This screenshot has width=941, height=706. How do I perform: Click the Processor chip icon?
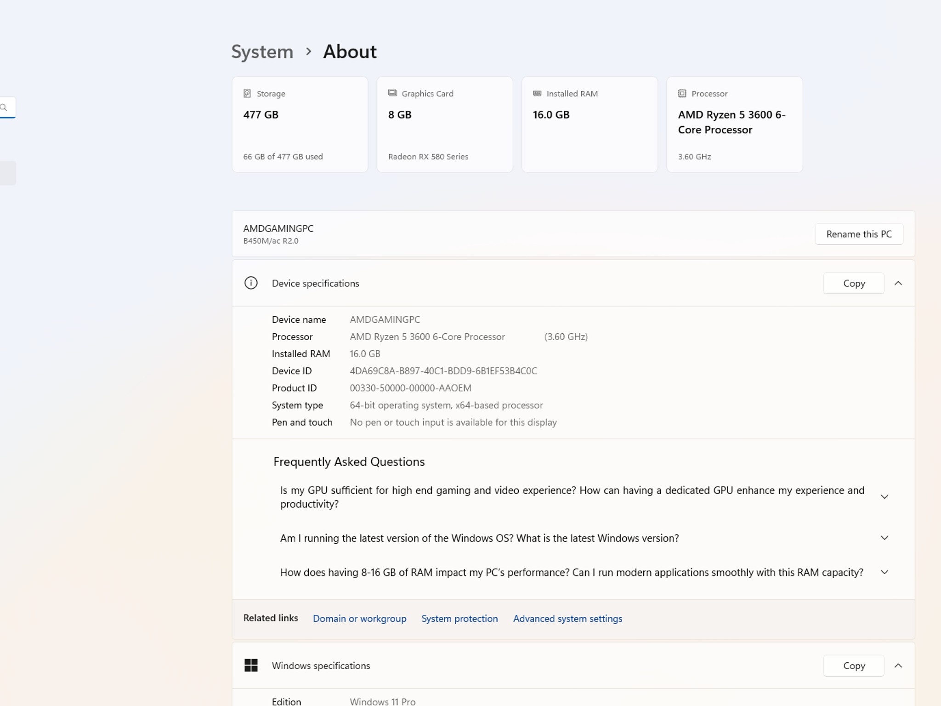coord(682,93)
